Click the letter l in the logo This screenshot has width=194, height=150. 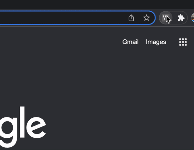(x=22, y=122)
